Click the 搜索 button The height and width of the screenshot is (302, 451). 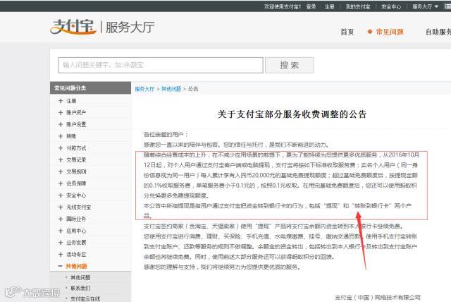coord(290,65)
